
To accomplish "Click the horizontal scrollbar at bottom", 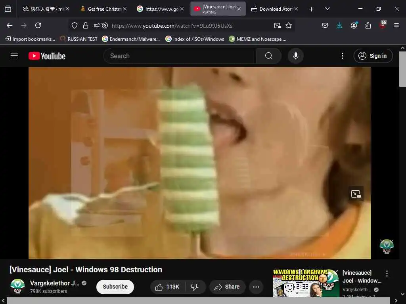I will coord(198,301).
